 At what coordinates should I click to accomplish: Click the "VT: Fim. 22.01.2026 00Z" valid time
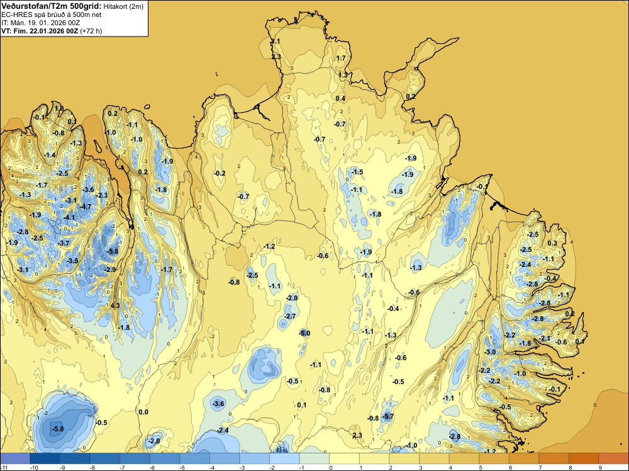[x=40, y=31]
